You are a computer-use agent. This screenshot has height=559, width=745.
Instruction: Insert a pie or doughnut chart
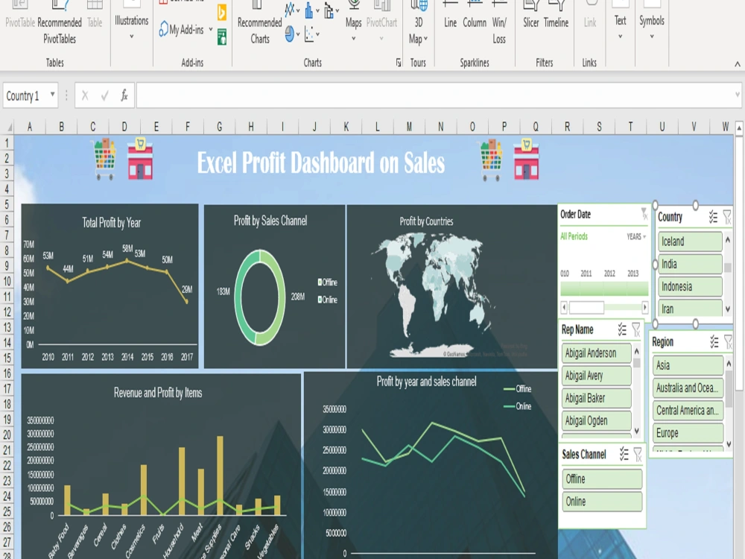tap(292, 34)
